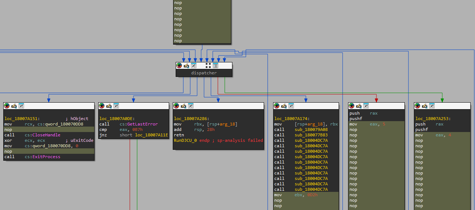The height and width of the screenshot is (210, 475).
Task: Click the sub_180077B83 call target
Action: pyautogui.click(x=311, y=135)
